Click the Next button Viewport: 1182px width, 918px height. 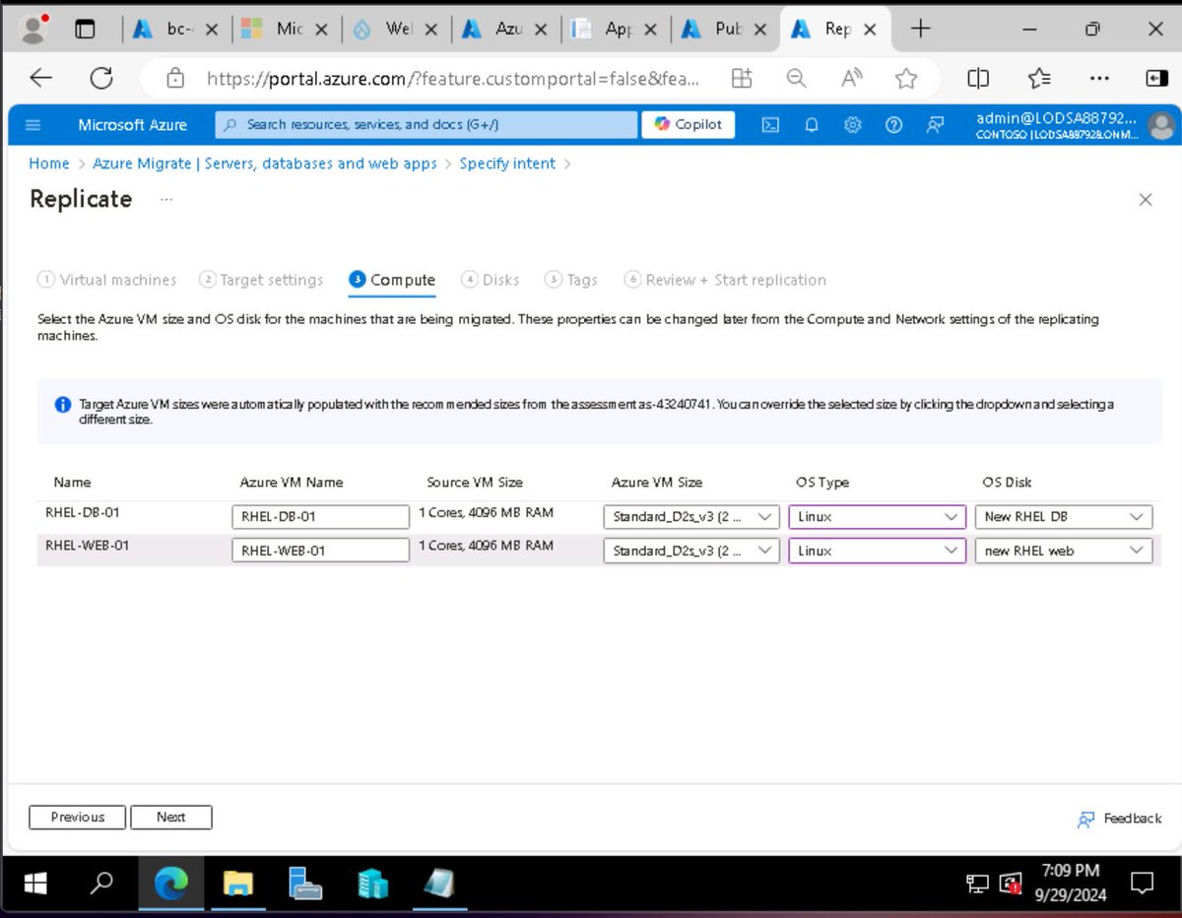click(170, 818)
